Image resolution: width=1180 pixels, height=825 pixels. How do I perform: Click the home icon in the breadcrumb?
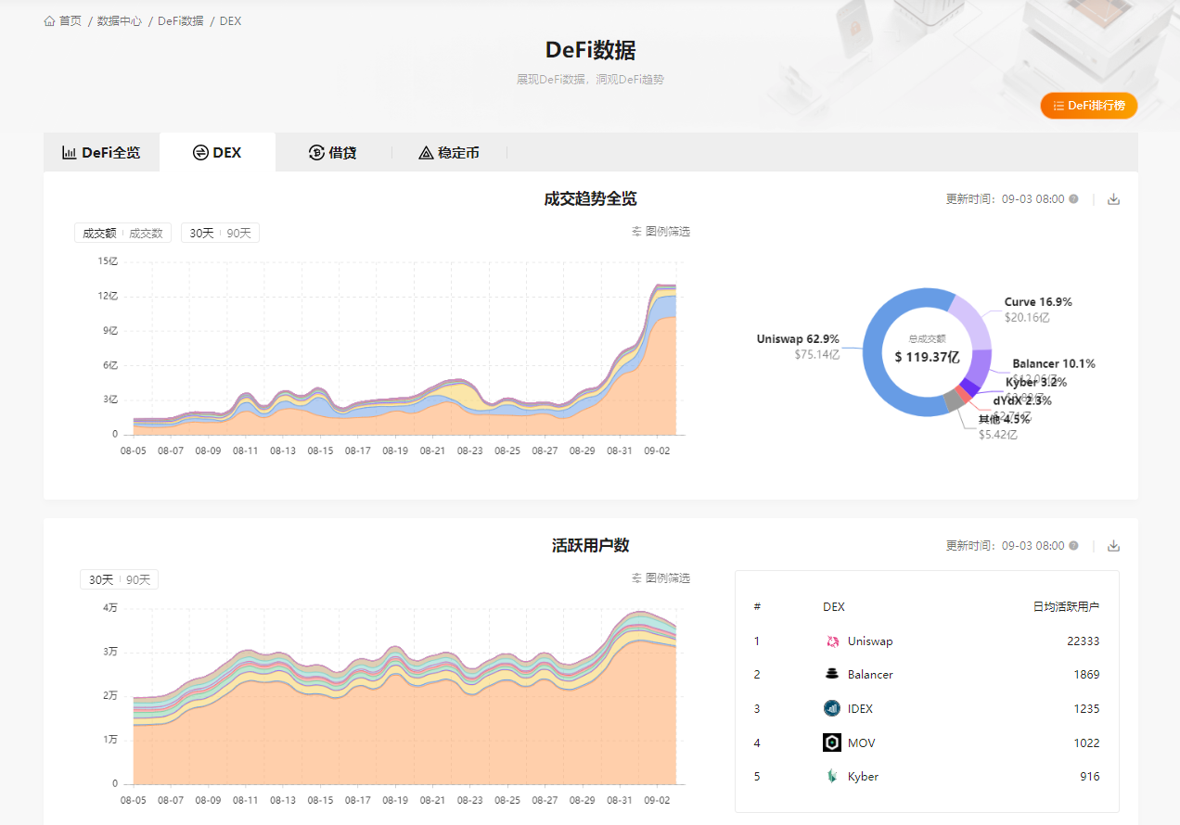point(49,19)
